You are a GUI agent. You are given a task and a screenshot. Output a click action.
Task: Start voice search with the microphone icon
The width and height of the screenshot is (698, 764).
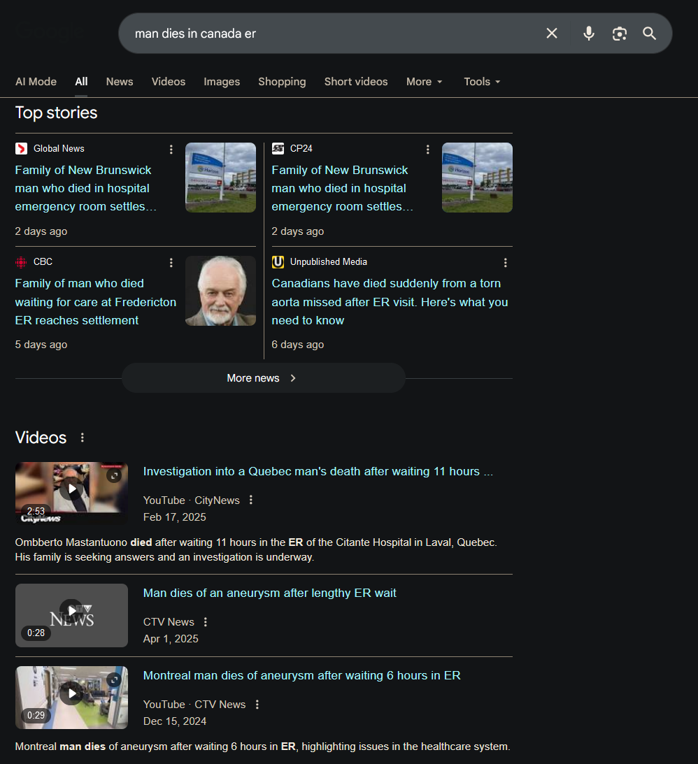(x=589, y=33)
